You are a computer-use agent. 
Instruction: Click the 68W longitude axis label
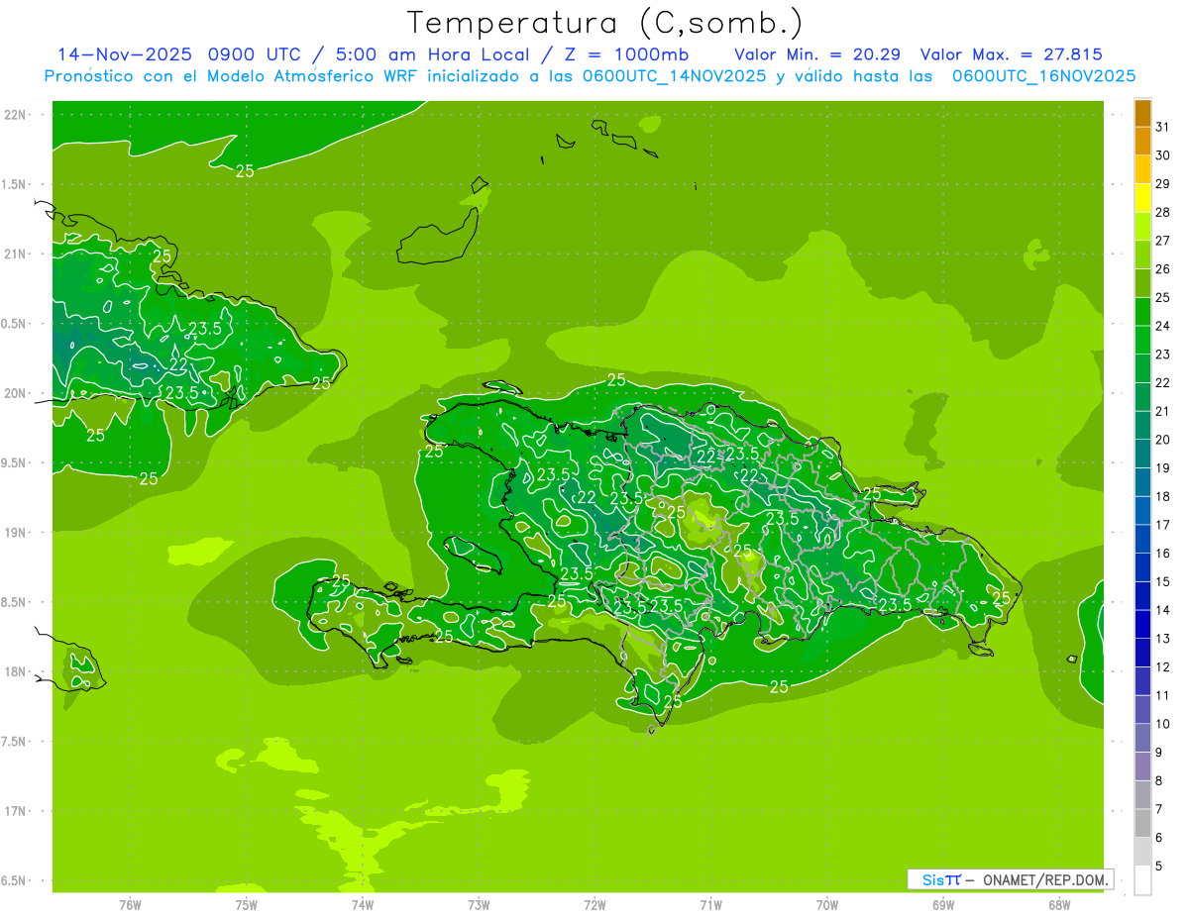tap(1059, 905)
